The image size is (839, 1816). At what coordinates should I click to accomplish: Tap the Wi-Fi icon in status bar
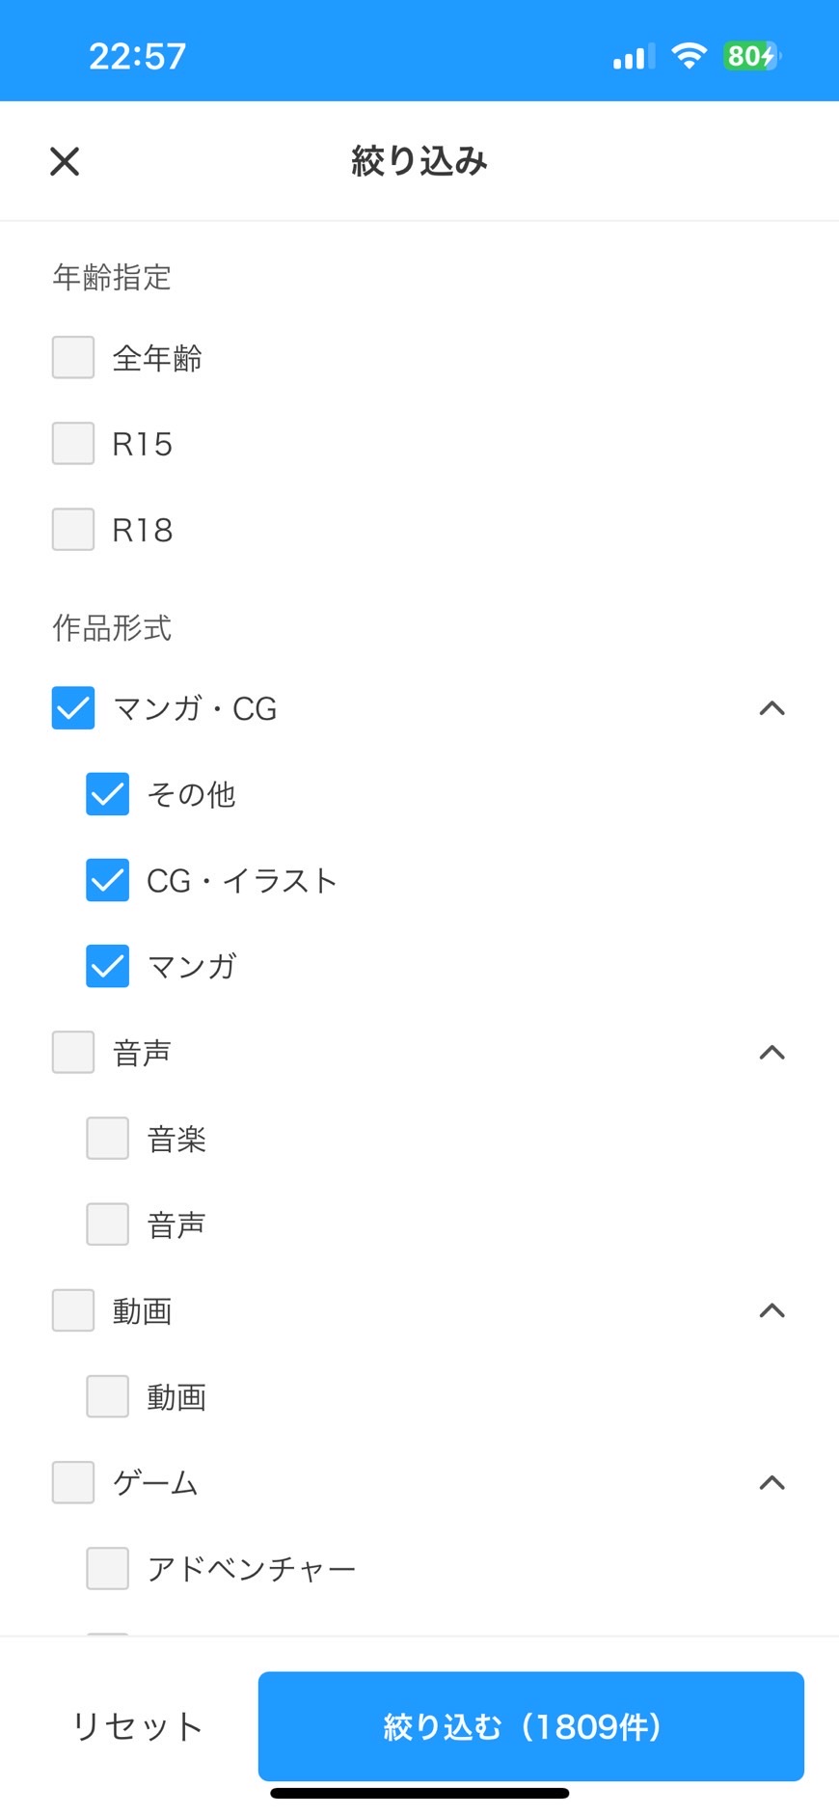689,56
